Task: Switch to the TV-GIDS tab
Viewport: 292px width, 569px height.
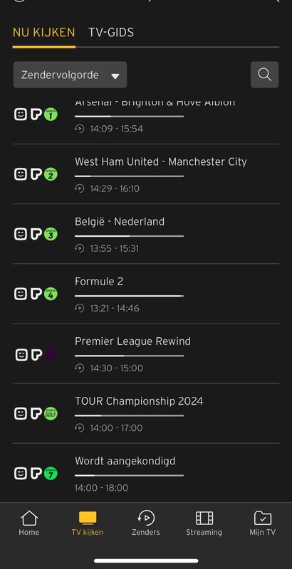Action: pos(111,33)
